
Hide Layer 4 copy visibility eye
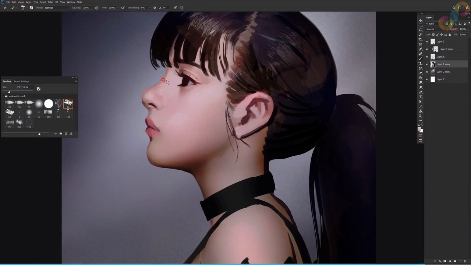(x=427, y=49)
